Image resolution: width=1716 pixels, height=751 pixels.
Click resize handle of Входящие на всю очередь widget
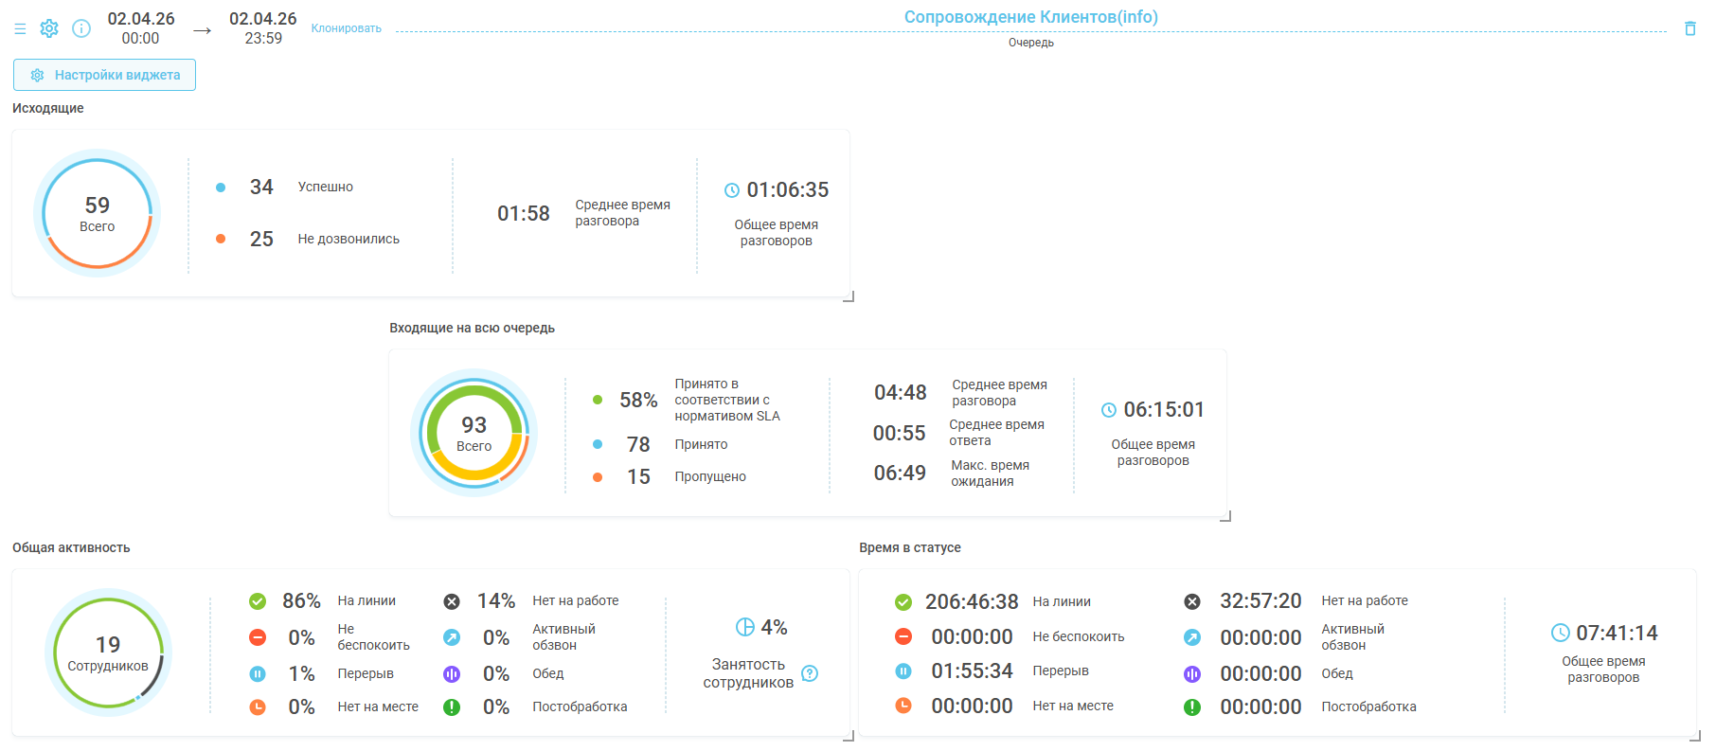click(x=1225, y=516)
